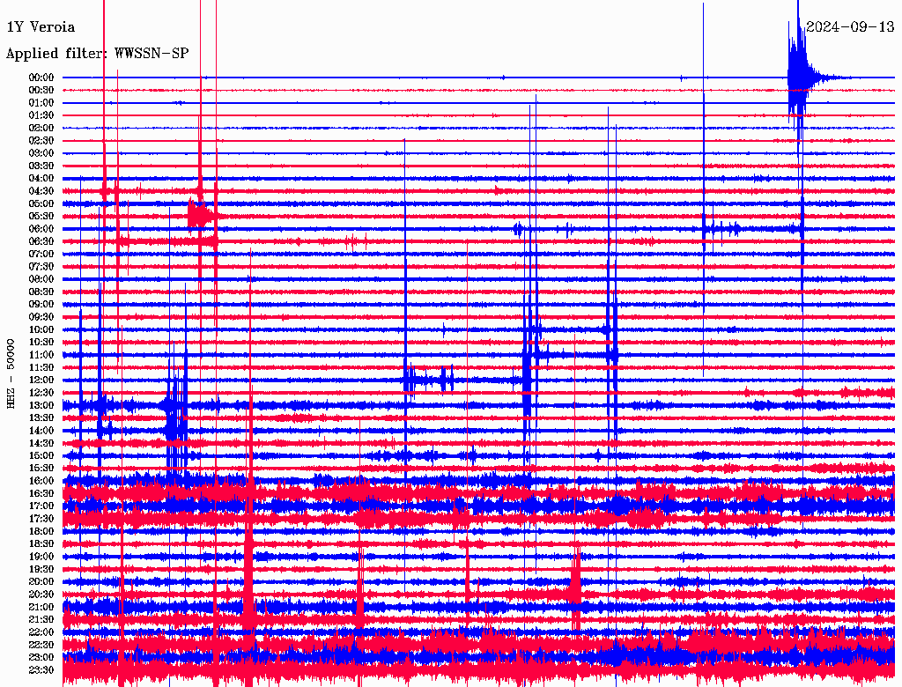The height and width of the screenshot is (687, 902).
Task: Select the 08:00 time label
Action: 41,279
